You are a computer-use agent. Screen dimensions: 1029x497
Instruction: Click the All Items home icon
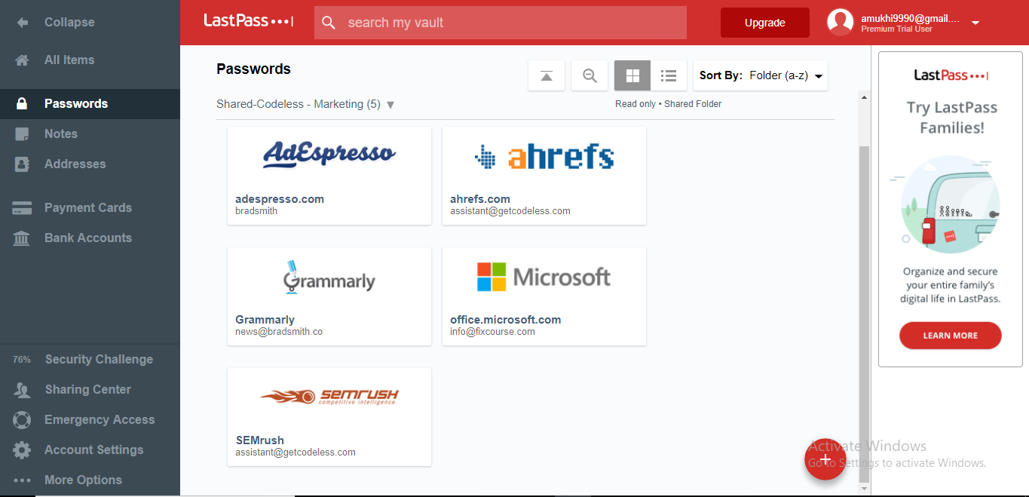click(23, 60)
